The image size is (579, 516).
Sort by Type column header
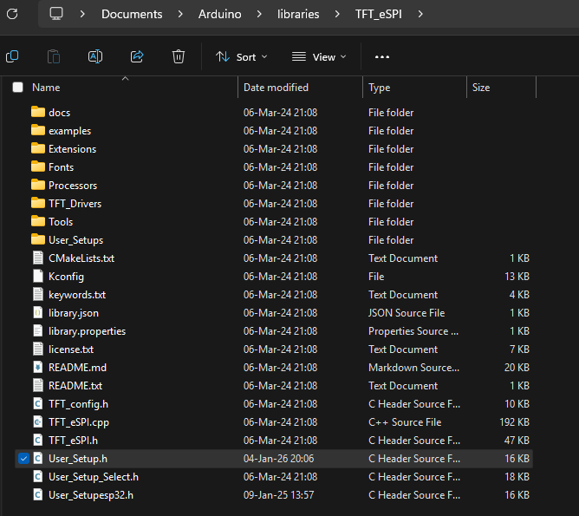pos(380,88)
